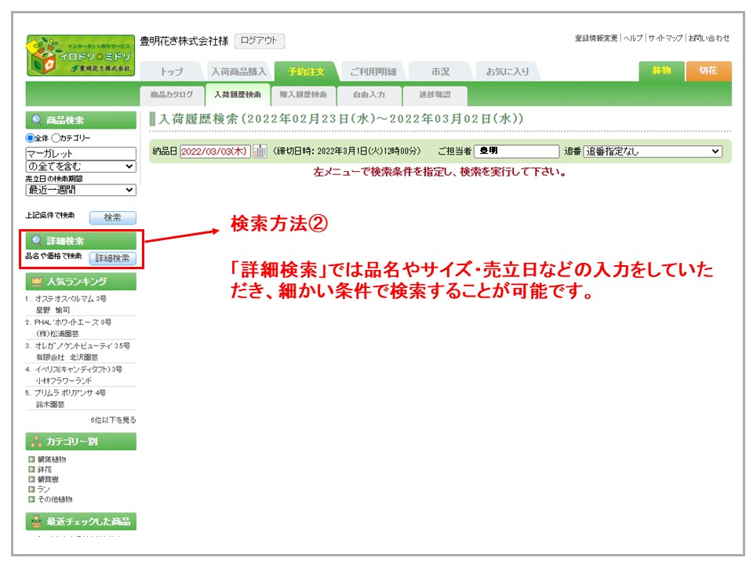
Task: Click the 6位以下を見る link
Action: coord(113,420)
